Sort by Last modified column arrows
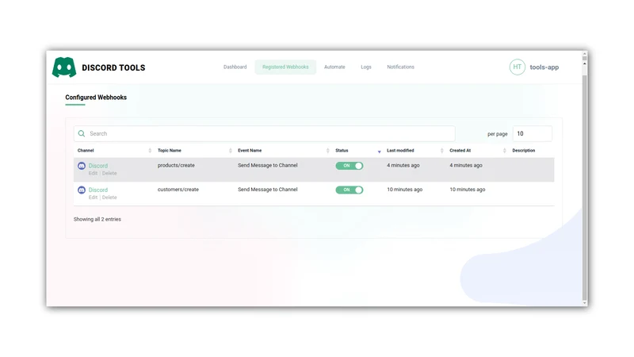The width and height of the screenshot is (634, 357). (442, 151)
